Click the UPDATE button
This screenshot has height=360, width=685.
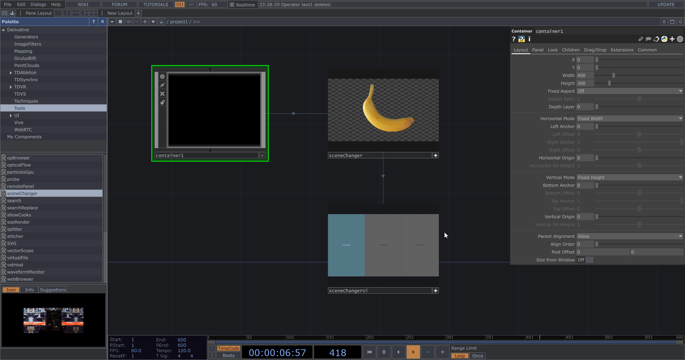(x=666, y=5)
